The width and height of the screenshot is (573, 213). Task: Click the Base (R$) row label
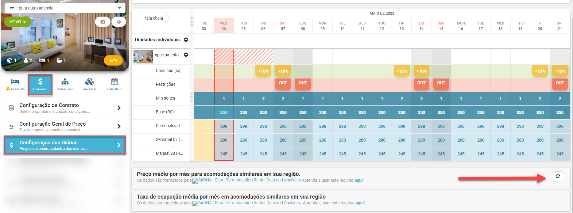click(x=165, y=112)
